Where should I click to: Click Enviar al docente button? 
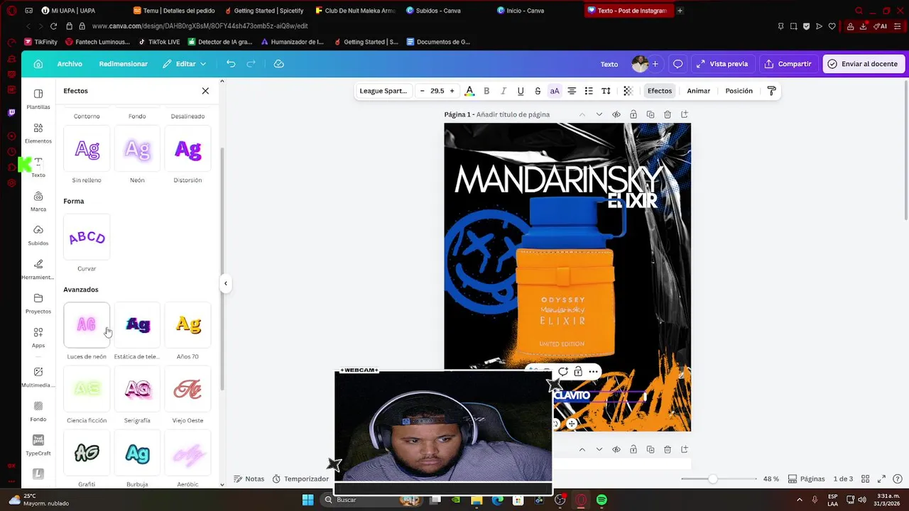point(863,64)
